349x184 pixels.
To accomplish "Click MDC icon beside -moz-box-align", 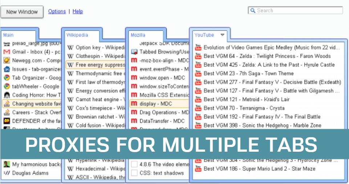I will 134,61.
